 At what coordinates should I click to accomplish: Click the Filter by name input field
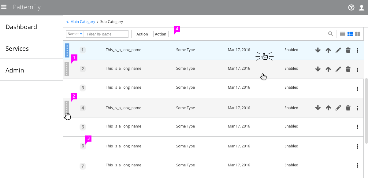106,34
